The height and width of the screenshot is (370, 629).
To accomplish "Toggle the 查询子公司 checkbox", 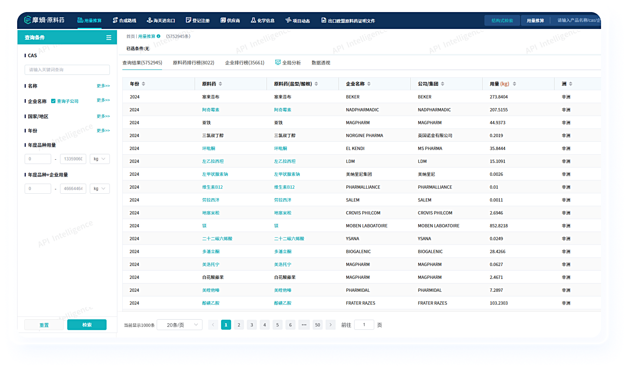I will click(53, 101).
